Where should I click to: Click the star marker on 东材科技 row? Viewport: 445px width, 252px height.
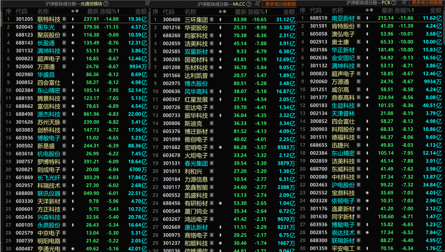point(220,68)
